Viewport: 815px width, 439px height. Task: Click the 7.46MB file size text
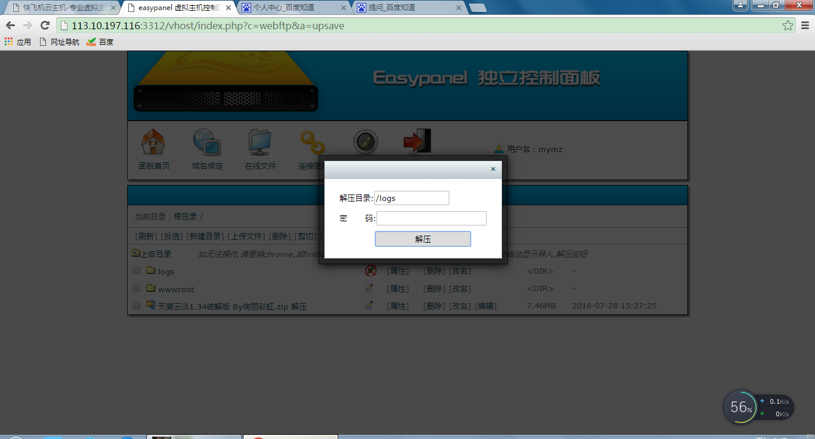click(x=541, y=305)
